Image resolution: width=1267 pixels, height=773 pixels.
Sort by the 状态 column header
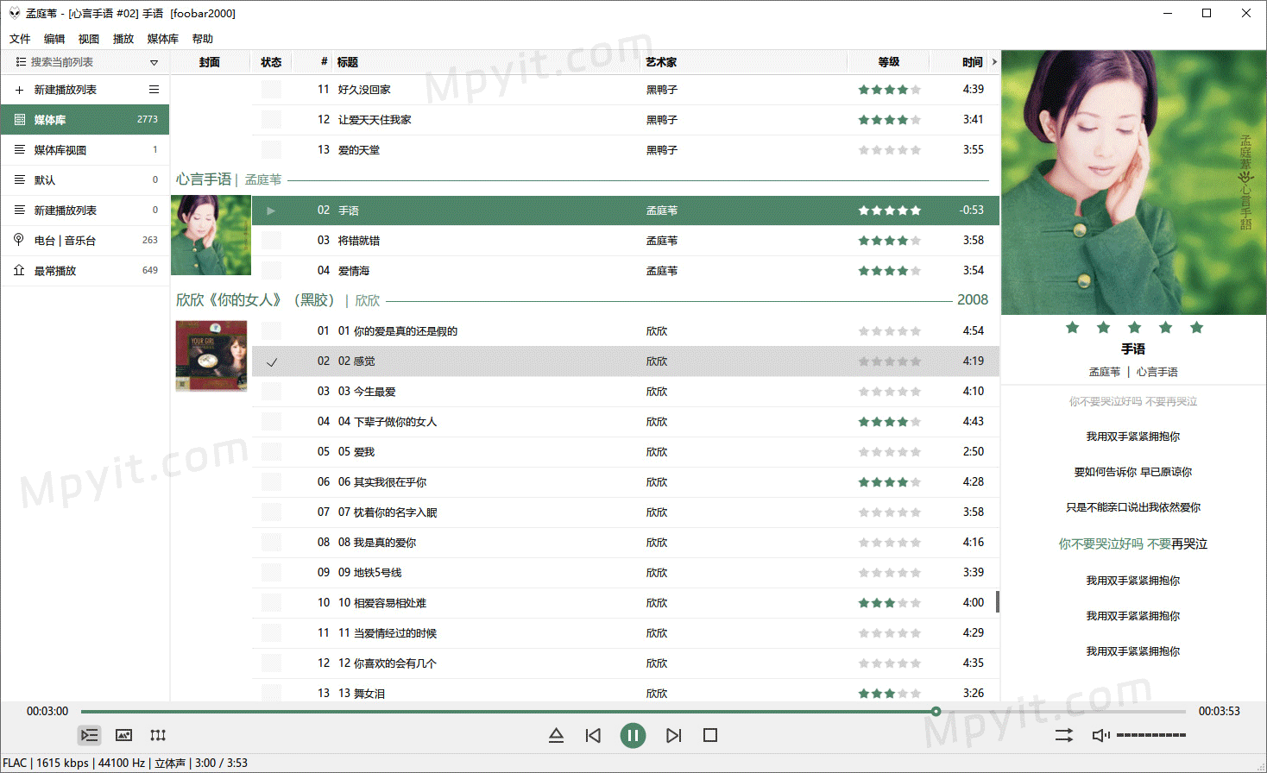tap(271, 62)
